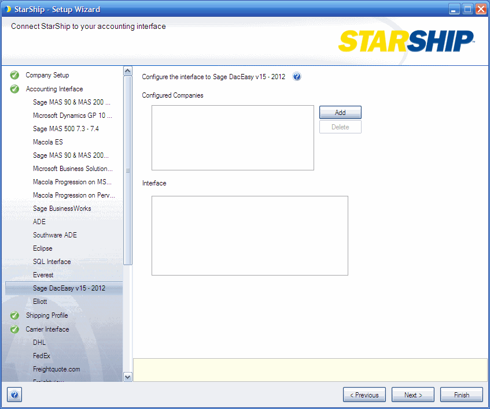490x409 pixels.
Task: Choose Microsoft Dynamics GP 10 interface
Action: pyautogui.click(x=72, y=116)
